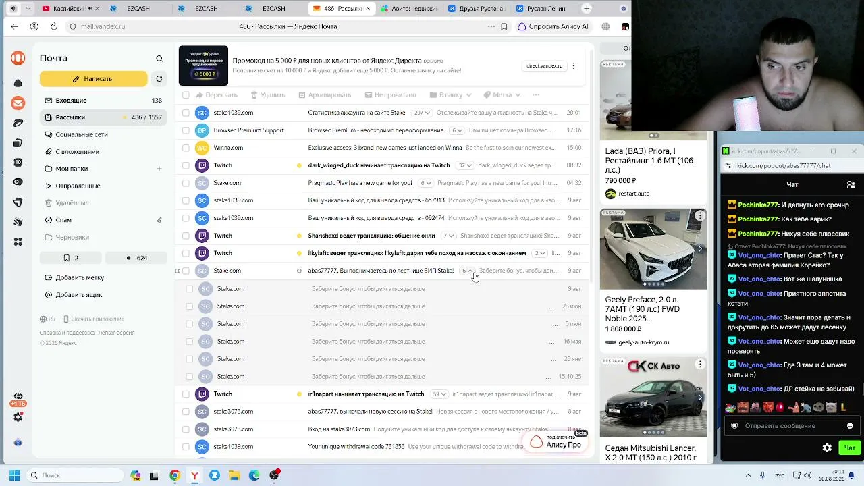Go back with the browser back arrow
This screenshot has height=486, width=864.
coord(15,26)
